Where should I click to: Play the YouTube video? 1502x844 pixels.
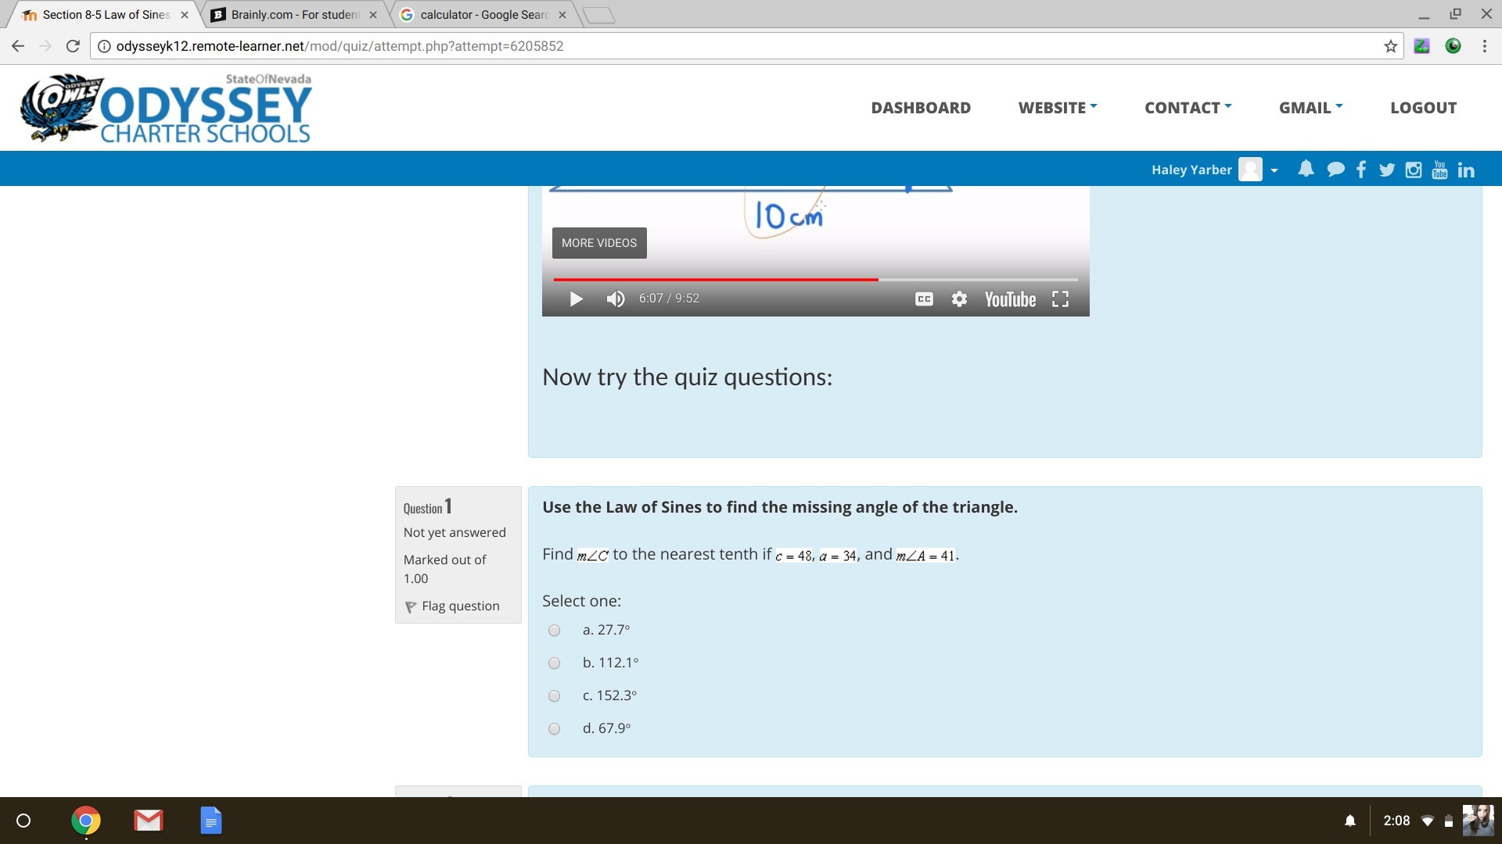577,299
